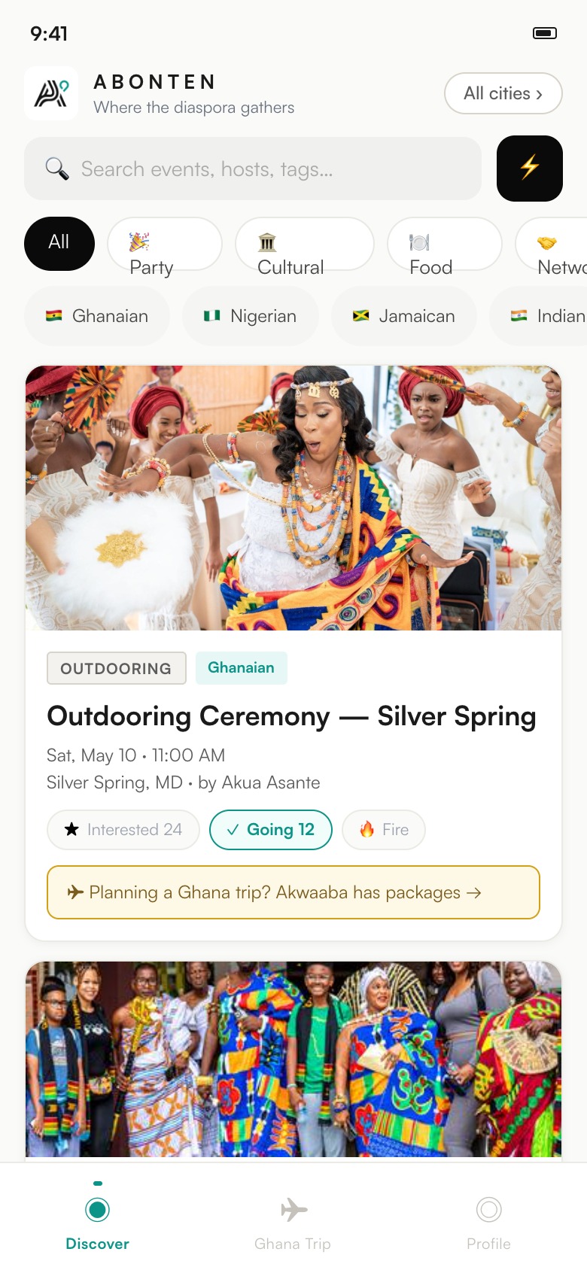
Task: Click the lightning bolt quick filter button
Action: click(x=530, y=168)
